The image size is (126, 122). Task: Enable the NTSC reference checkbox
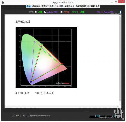point(61,12)
